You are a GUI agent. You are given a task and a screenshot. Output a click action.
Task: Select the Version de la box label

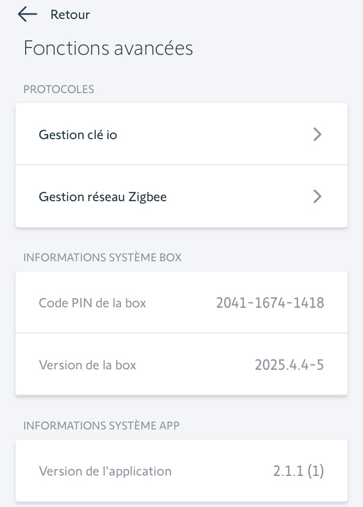pos(88,365)
